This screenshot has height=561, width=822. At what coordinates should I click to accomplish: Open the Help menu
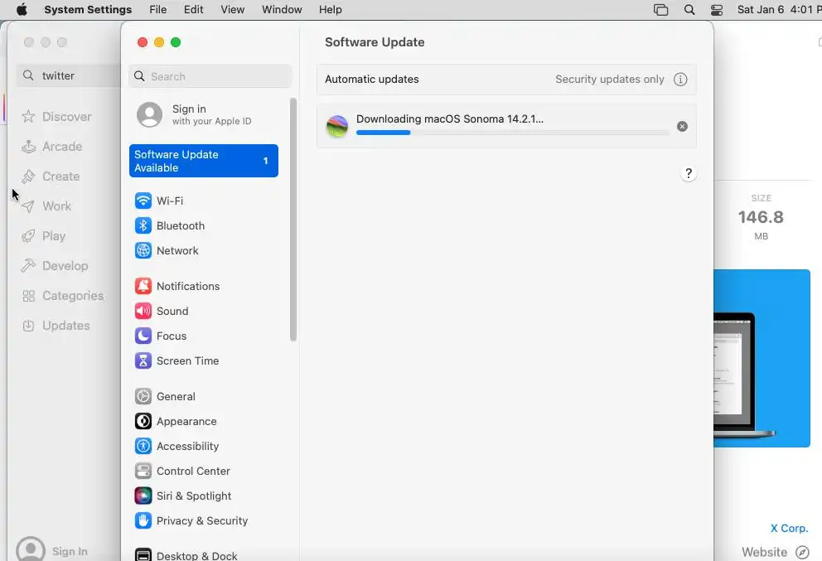click(331, 9)
